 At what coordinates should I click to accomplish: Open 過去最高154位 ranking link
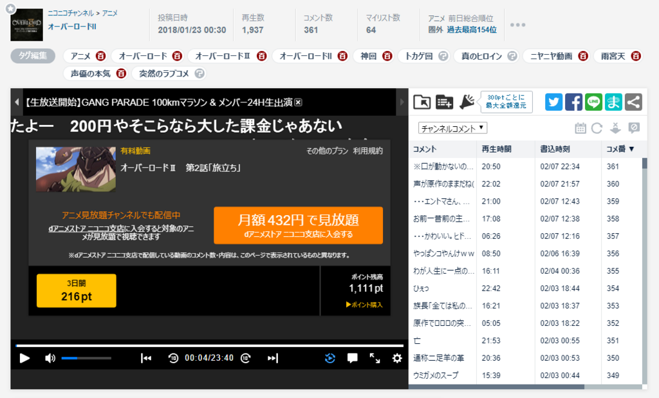click(x=472, y=30)
